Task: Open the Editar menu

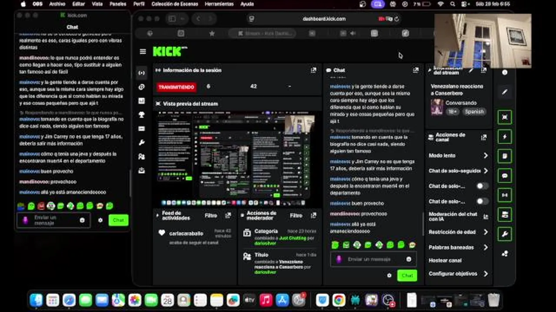Action: (79, 4)
